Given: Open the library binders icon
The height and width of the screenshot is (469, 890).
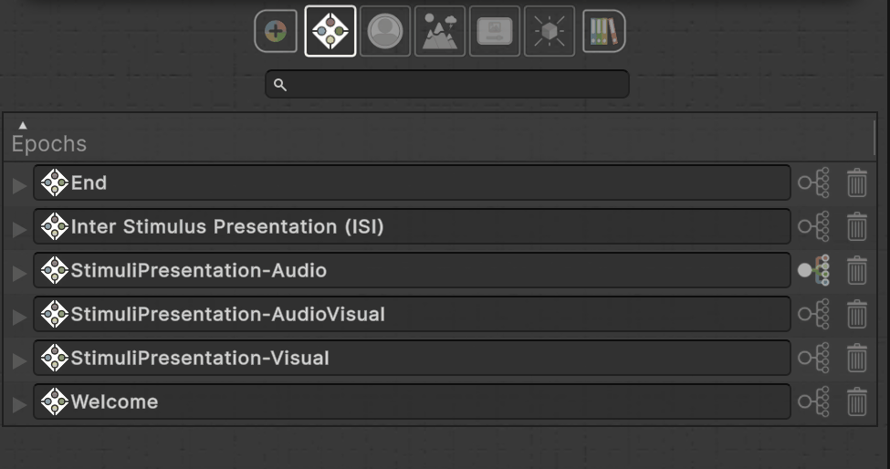Looking at the screenshot, I should pos(604,31).
